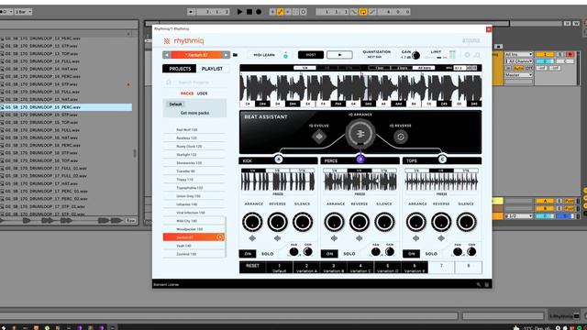Screen dimensions: 587x330
Task: Switch to the PROJECTS tab
Action: tap(180, 69)
